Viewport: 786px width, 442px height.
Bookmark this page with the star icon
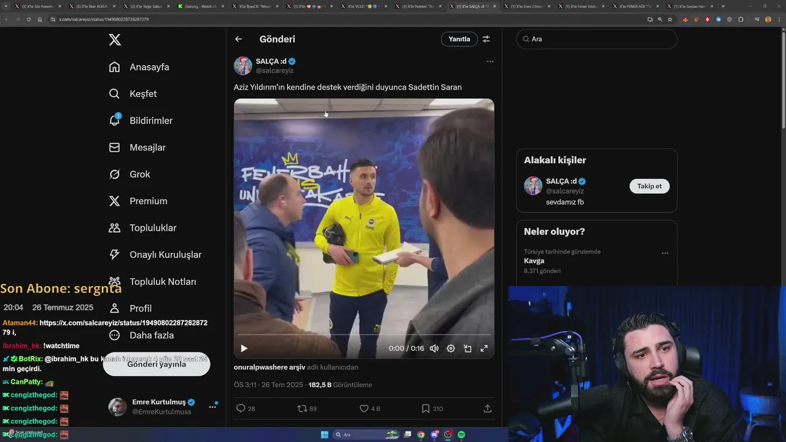[x=670, y=19]
